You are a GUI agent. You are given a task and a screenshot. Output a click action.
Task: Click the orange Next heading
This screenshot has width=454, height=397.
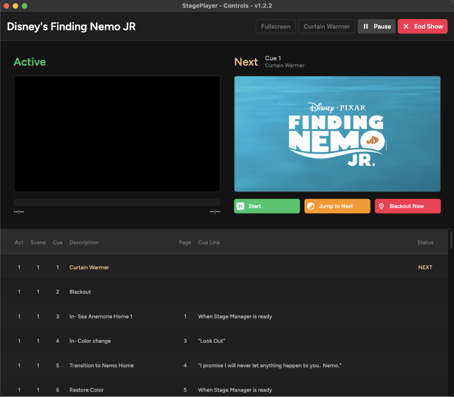(246, 62)
